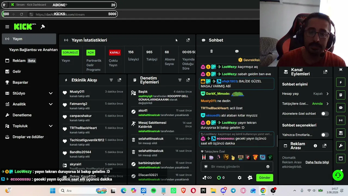
Task: Pop out the Kanal Eylemleri panel
Action: [325, 72]
